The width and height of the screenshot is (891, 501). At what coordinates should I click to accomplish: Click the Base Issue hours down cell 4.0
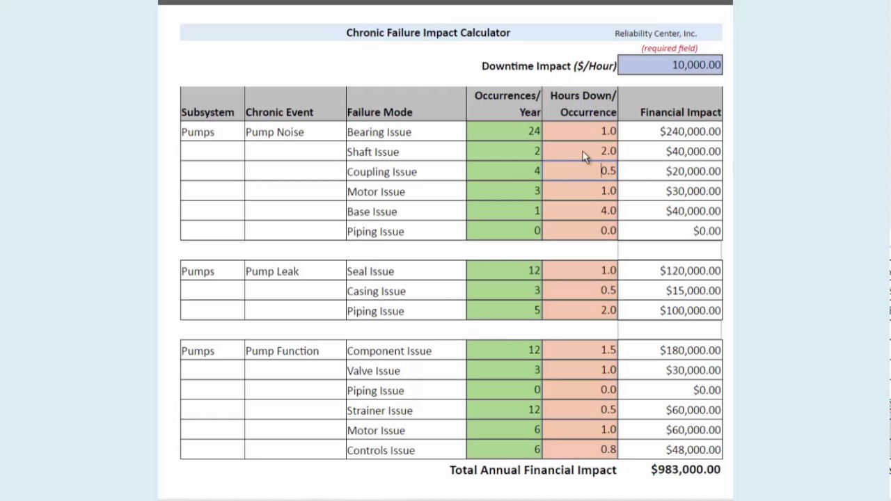point(580,211)
